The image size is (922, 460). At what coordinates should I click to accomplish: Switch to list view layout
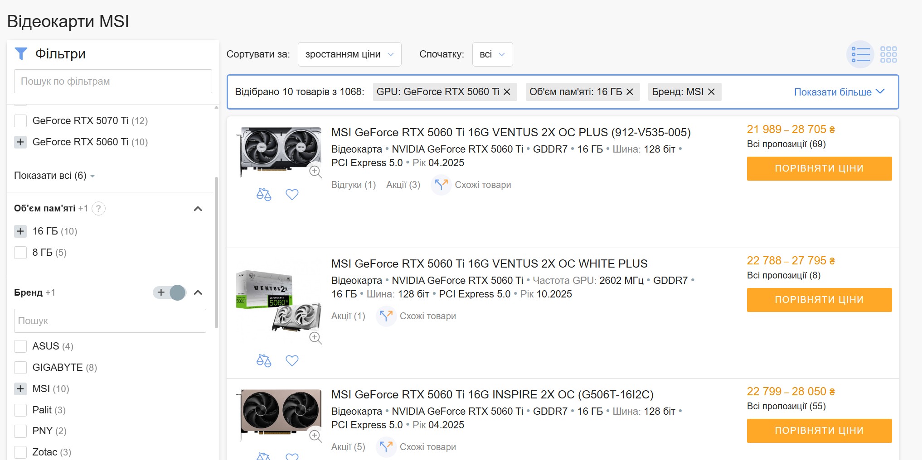coord(860,54)
